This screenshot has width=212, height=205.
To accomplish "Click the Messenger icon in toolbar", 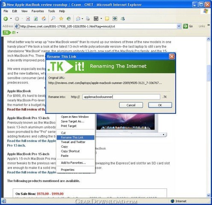I will click(123, 19).
